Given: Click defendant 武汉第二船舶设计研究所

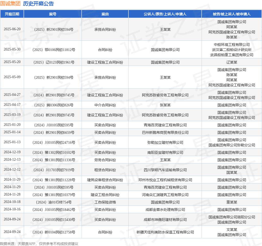Looking at the screenshot, I should coord(232,50).
